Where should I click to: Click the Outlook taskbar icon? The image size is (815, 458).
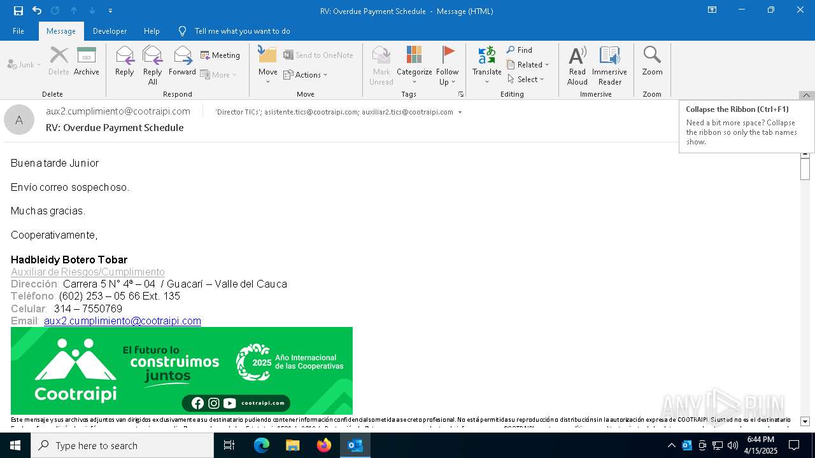coord(355,445)
